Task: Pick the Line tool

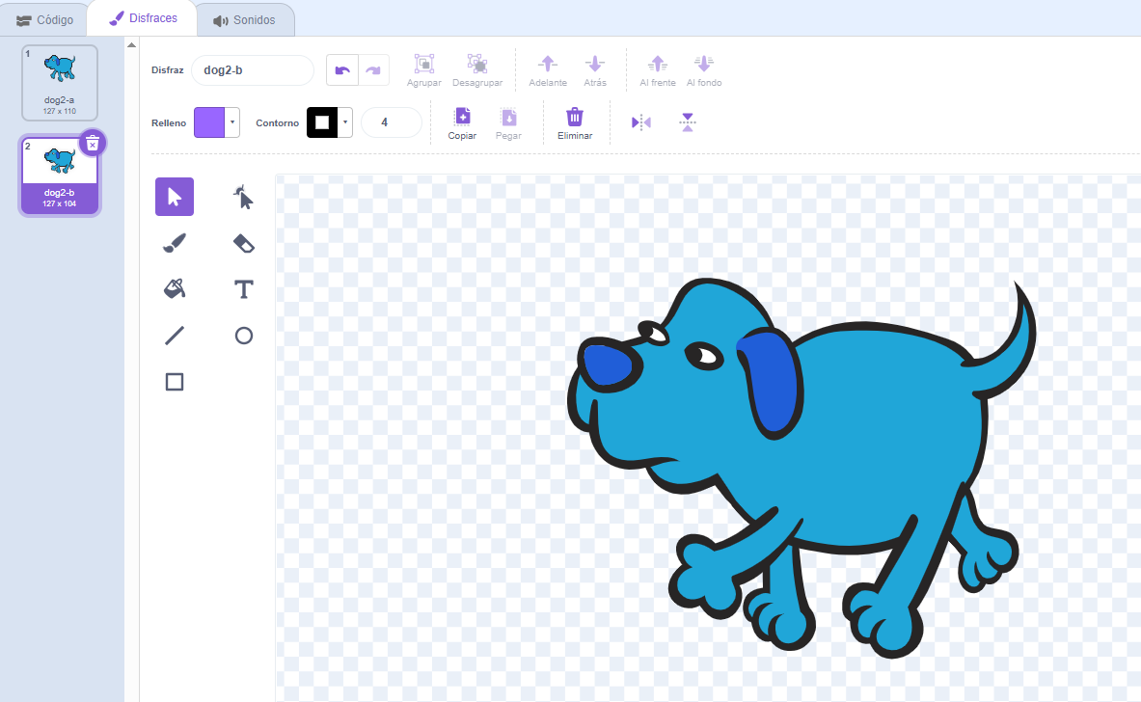Action: pos(175,336)
